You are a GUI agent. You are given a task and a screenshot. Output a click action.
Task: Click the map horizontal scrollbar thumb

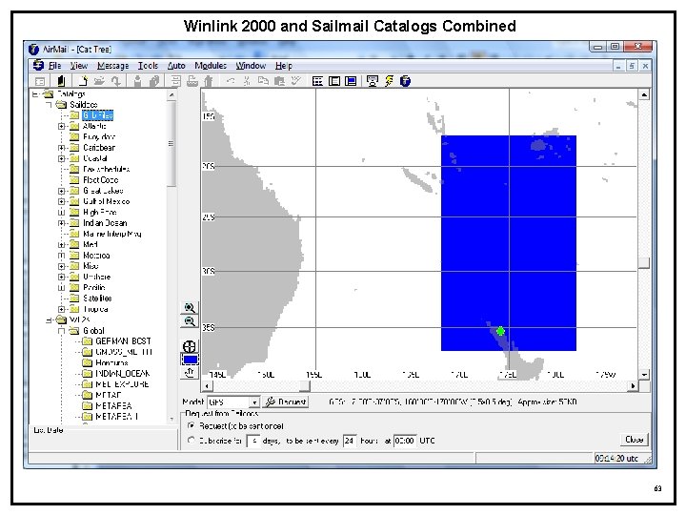click(x=305, y=386)
